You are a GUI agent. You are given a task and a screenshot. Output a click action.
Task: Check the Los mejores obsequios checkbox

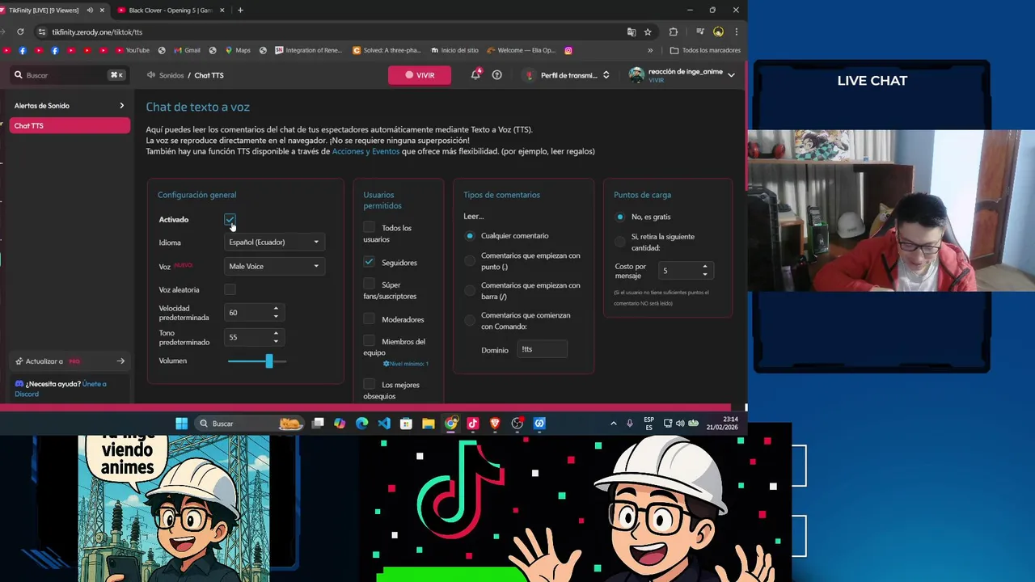coord(369,385)
